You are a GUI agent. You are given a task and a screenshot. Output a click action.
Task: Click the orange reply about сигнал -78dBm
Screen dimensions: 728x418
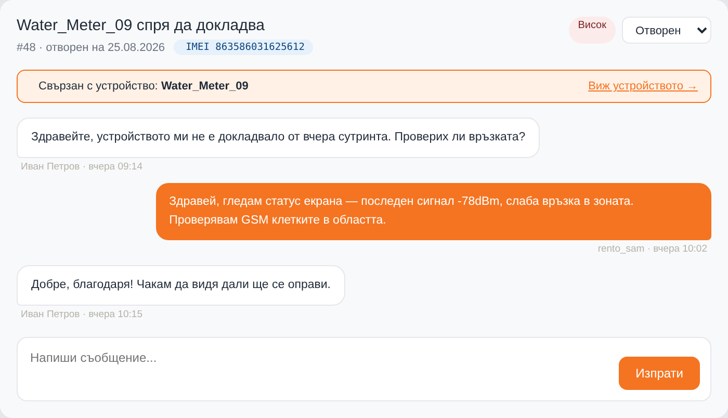[x=434, y=211]
